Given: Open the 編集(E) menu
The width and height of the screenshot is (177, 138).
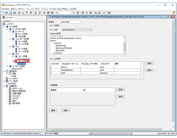Looking at the screenshot, I should click(14, 9).
